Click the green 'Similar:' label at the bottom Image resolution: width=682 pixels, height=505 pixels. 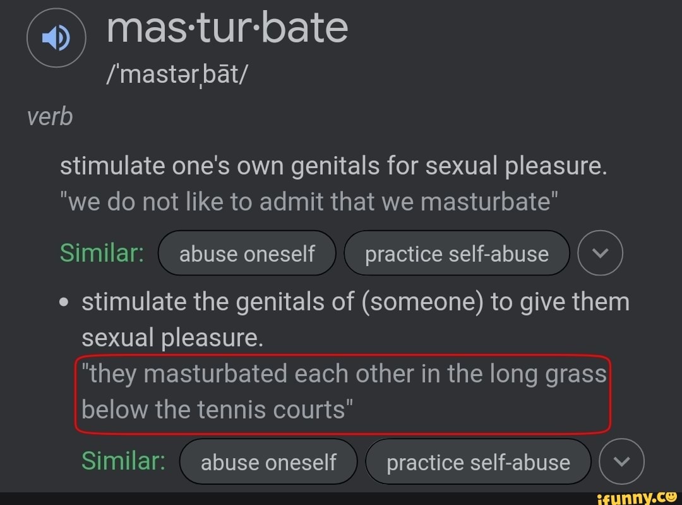(x=123, y=461)
